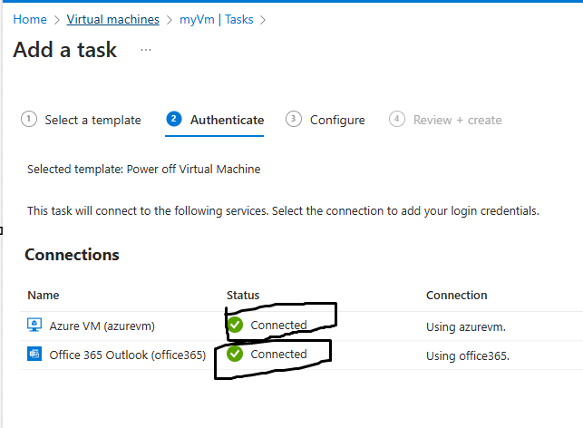Click the step 1 circle icon
583x428 pixels.
coord(29,119)
